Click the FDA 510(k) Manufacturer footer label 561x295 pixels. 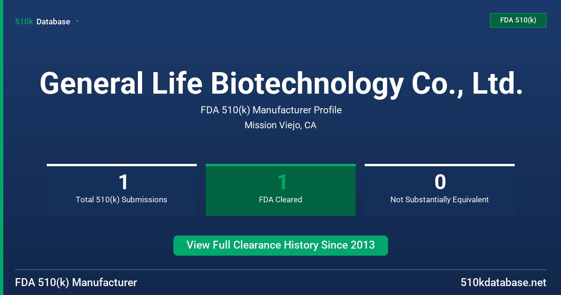(76, 282)
